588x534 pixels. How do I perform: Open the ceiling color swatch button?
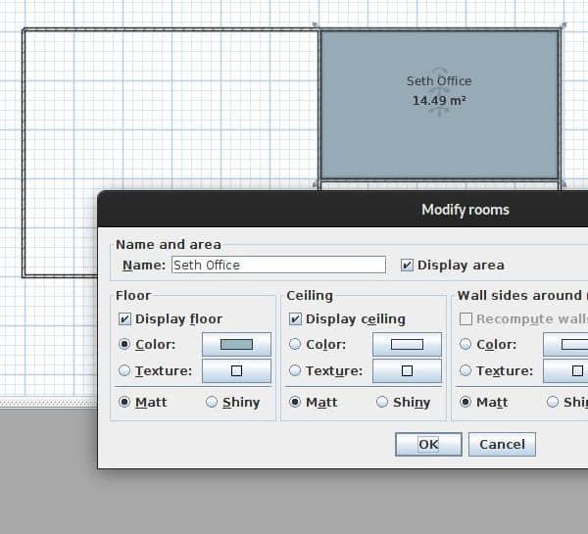[407, 344]
